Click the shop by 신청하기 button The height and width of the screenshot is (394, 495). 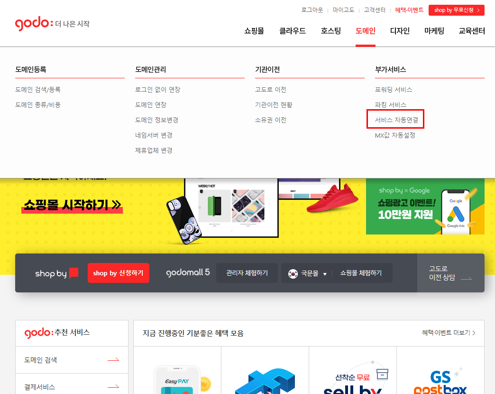[x=119, y=273]
